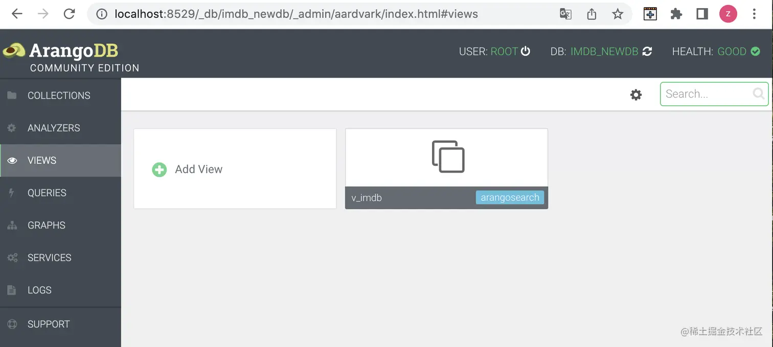Click the v_imdb view name
The height and width of the screenshot is (347, 773).
coord(367,197)
